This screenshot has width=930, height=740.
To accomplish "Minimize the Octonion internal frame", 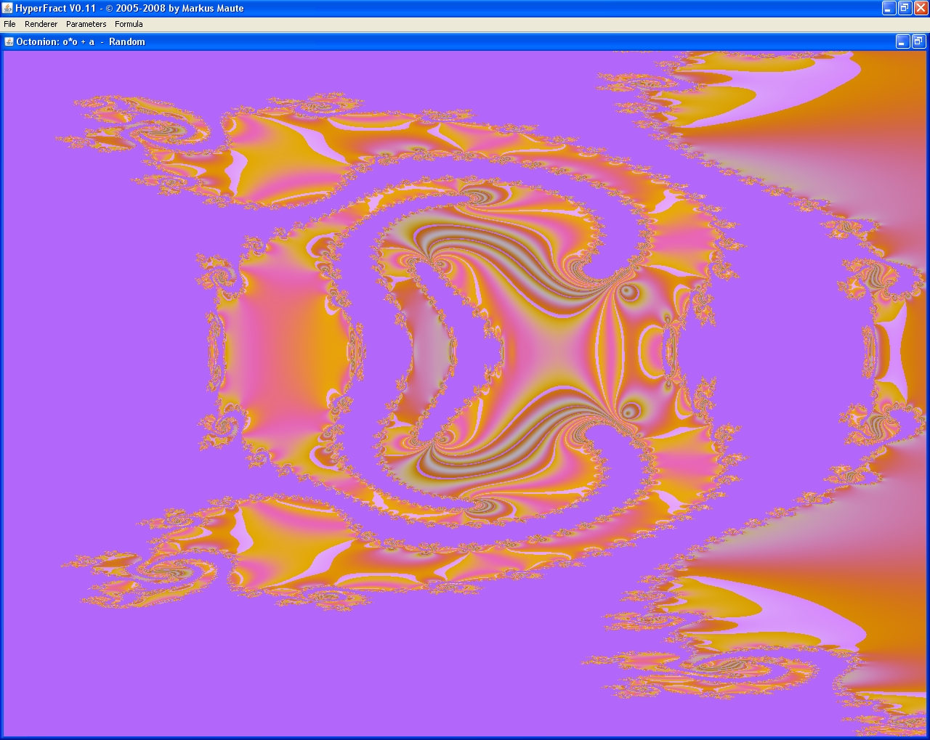I will (x=902, y=41).
